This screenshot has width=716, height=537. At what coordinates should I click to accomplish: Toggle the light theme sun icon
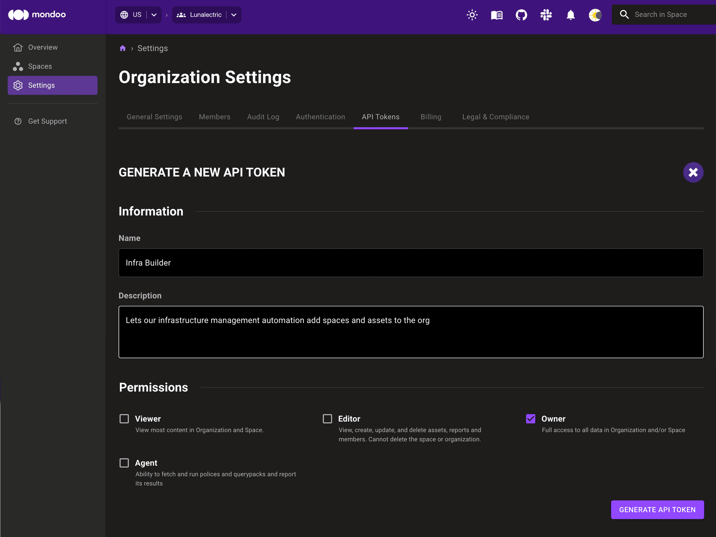pos(471,15)
